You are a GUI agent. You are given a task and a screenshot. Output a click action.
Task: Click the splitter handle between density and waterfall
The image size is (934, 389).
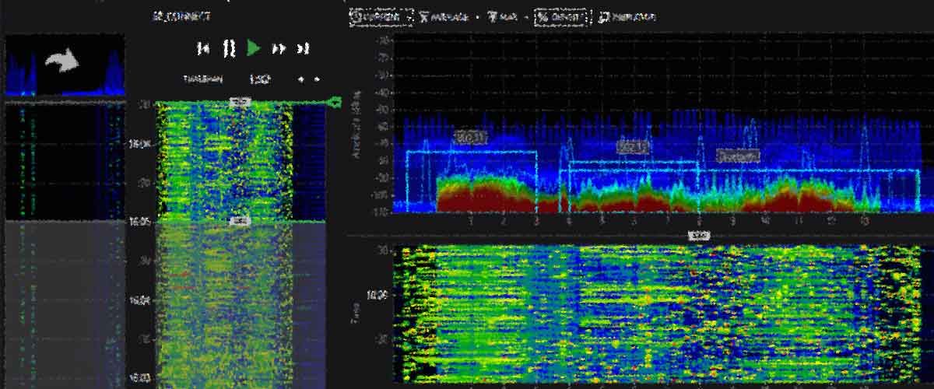(699, 234)
